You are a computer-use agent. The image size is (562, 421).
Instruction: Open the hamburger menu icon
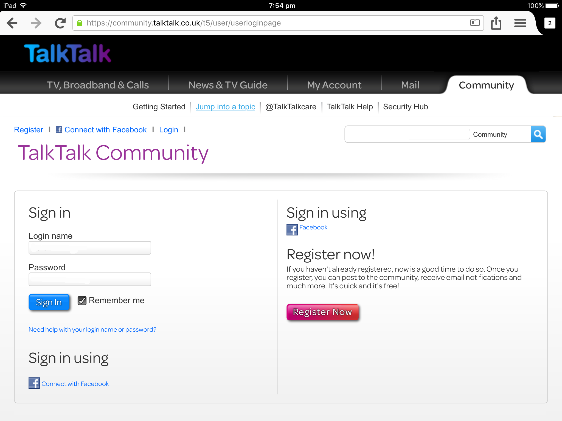(520, 23)
